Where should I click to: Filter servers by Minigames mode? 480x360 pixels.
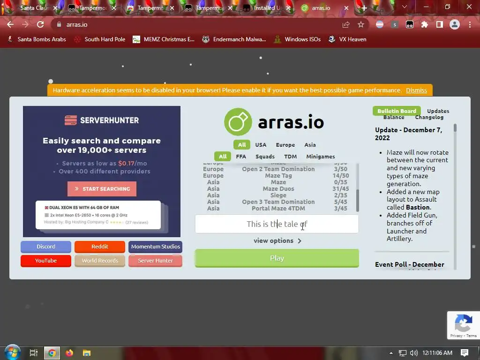[321, 157]
